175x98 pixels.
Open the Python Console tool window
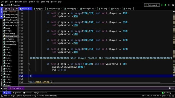click(40, 93)
